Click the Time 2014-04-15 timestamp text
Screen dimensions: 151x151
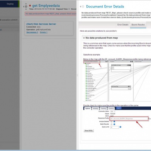42,9
